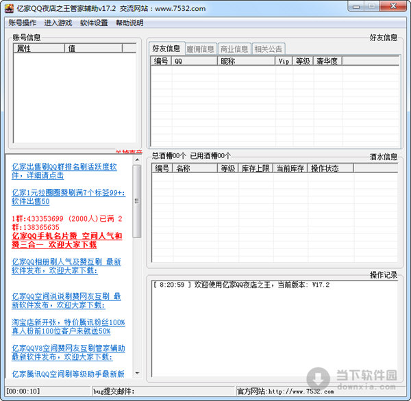
Task: Click the 值 column header
Action: pyautogui.click(x=93, y=48)
